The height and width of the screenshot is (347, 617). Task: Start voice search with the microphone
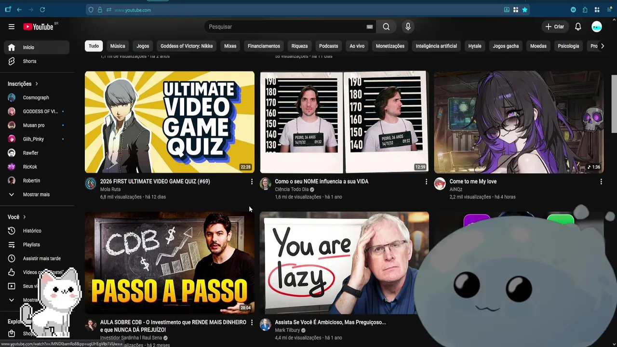click(x=408, y=27)
